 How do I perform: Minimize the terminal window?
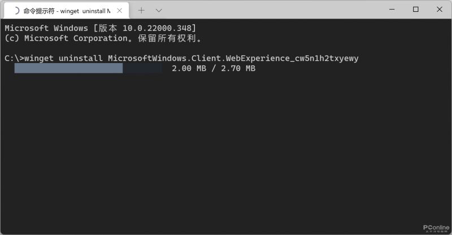[x=392, y=10]
